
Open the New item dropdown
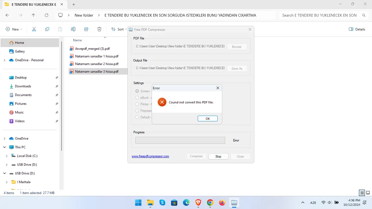pyautogui.click(x=14, y=29)
